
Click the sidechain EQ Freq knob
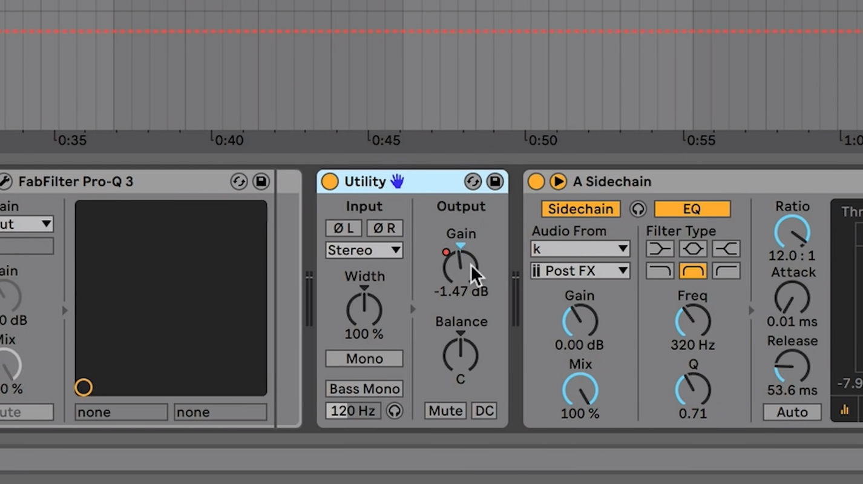point(693,321)
